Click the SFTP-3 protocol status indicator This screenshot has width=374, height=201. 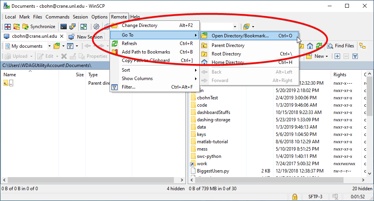[315, 197]
